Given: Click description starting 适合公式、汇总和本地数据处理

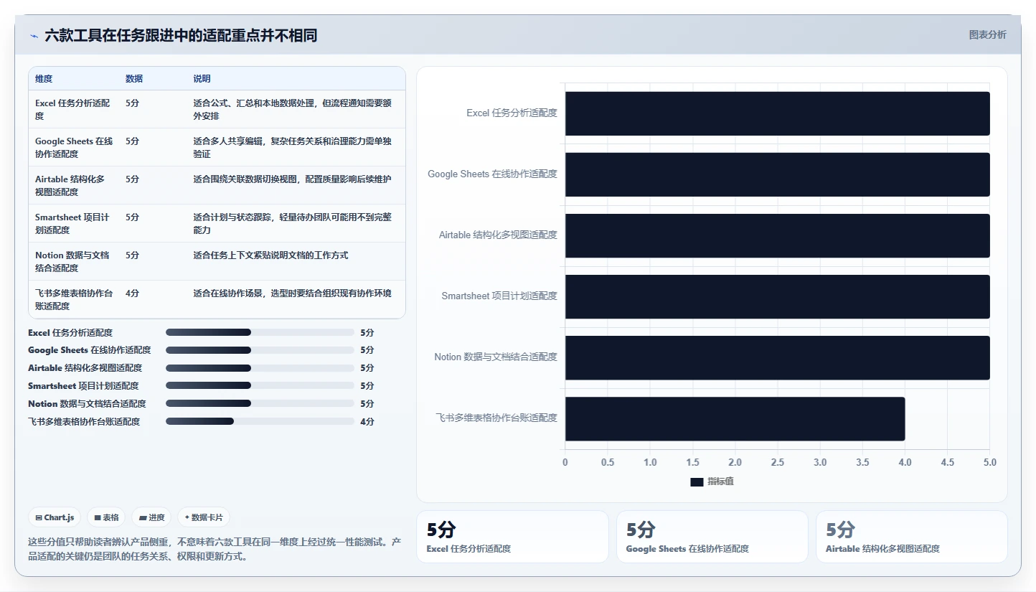Looking at the screenshot, I should [x=292, y=109].
